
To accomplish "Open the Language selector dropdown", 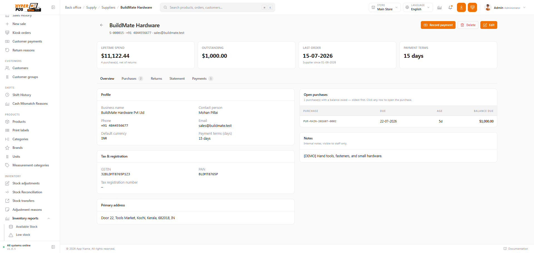I will coord(418,7).
